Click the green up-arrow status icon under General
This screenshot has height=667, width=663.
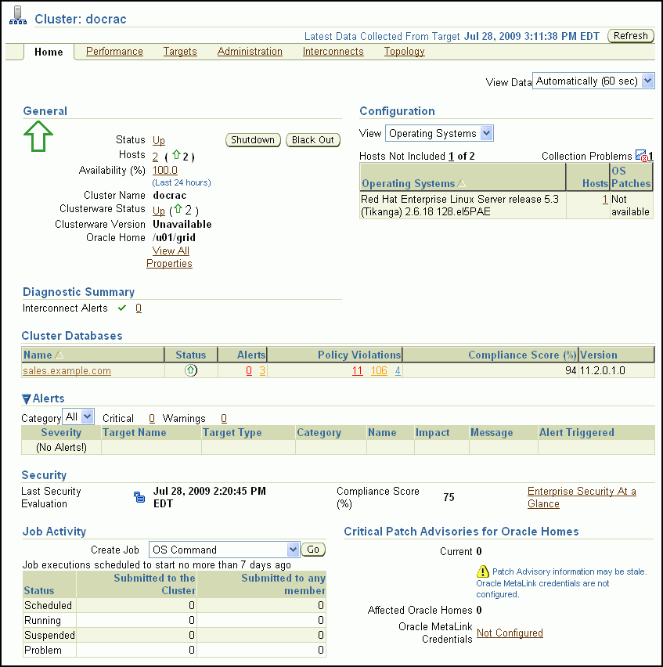pos(38,136)
